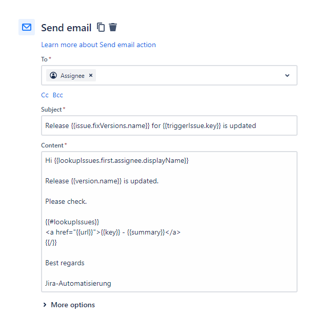Click the first line of the Content textarea
Viewport: 315px width, 318px height.
(x=117, y=161)
